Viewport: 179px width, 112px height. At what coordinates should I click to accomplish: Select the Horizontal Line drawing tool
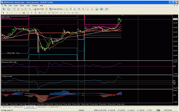tap(16, 13)
